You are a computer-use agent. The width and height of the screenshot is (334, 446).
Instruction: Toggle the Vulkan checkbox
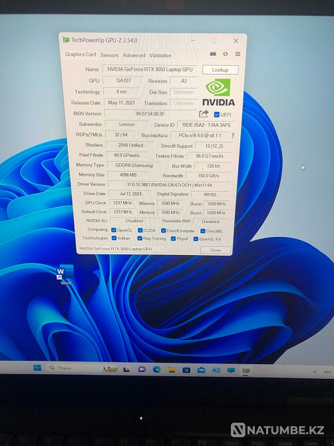[114, 238]
